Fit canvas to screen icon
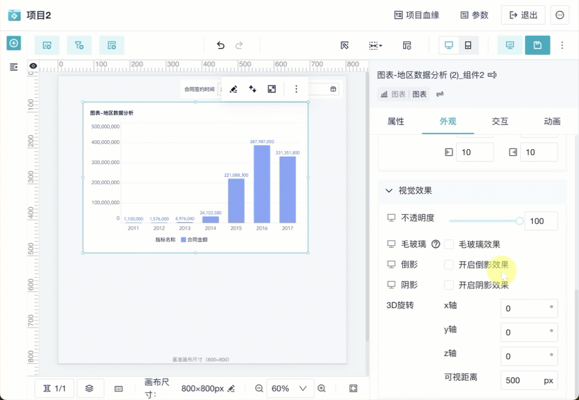 [354, 389]
